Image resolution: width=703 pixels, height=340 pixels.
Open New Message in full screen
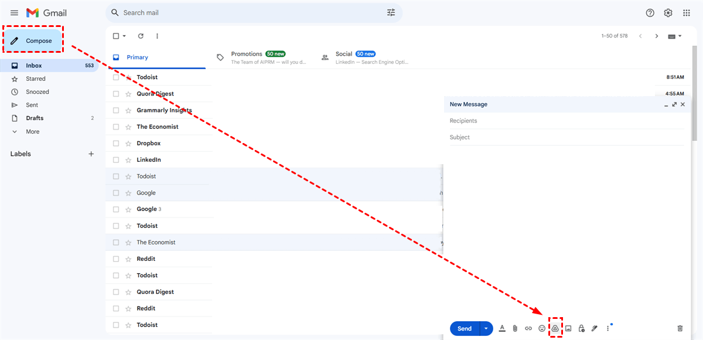coord(674,104)
